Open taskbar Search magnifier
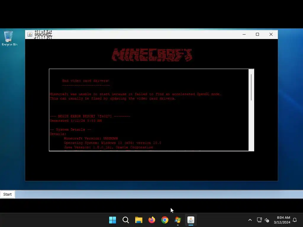The height and width of the screenshot is (227, 303). pos(125,220)
